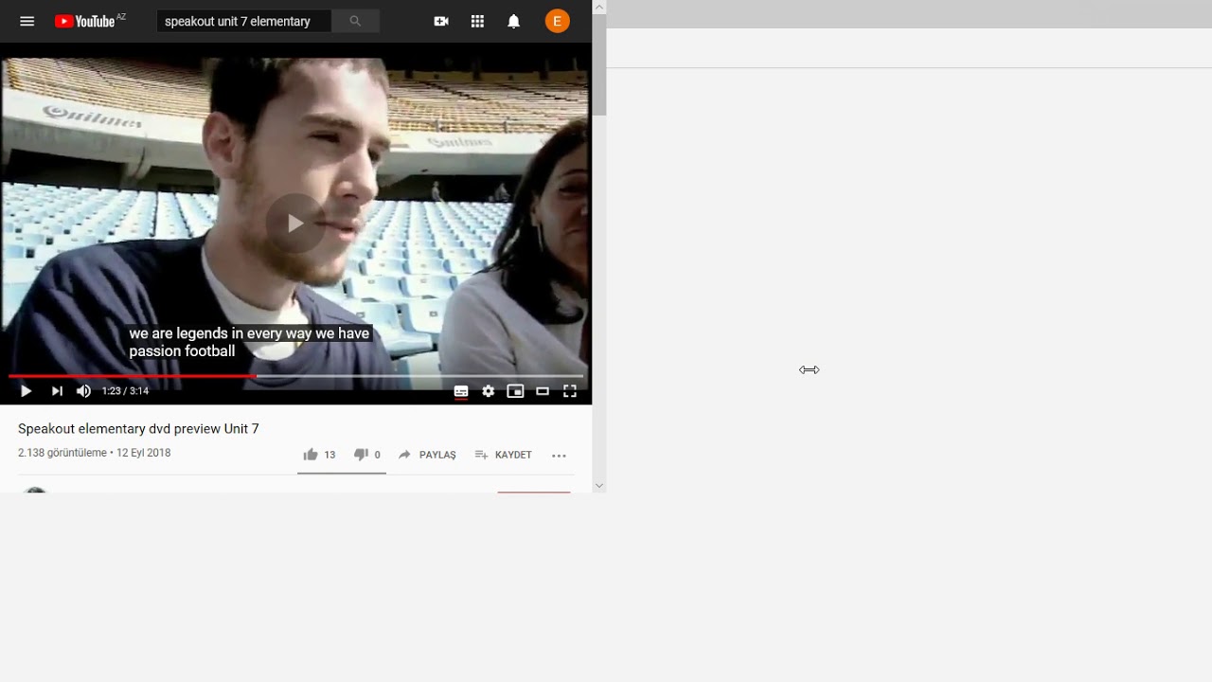Click the search box with 'speakout unit 7 elementary'
This screenshot has width=1212, height=682.
pos(244,21)
